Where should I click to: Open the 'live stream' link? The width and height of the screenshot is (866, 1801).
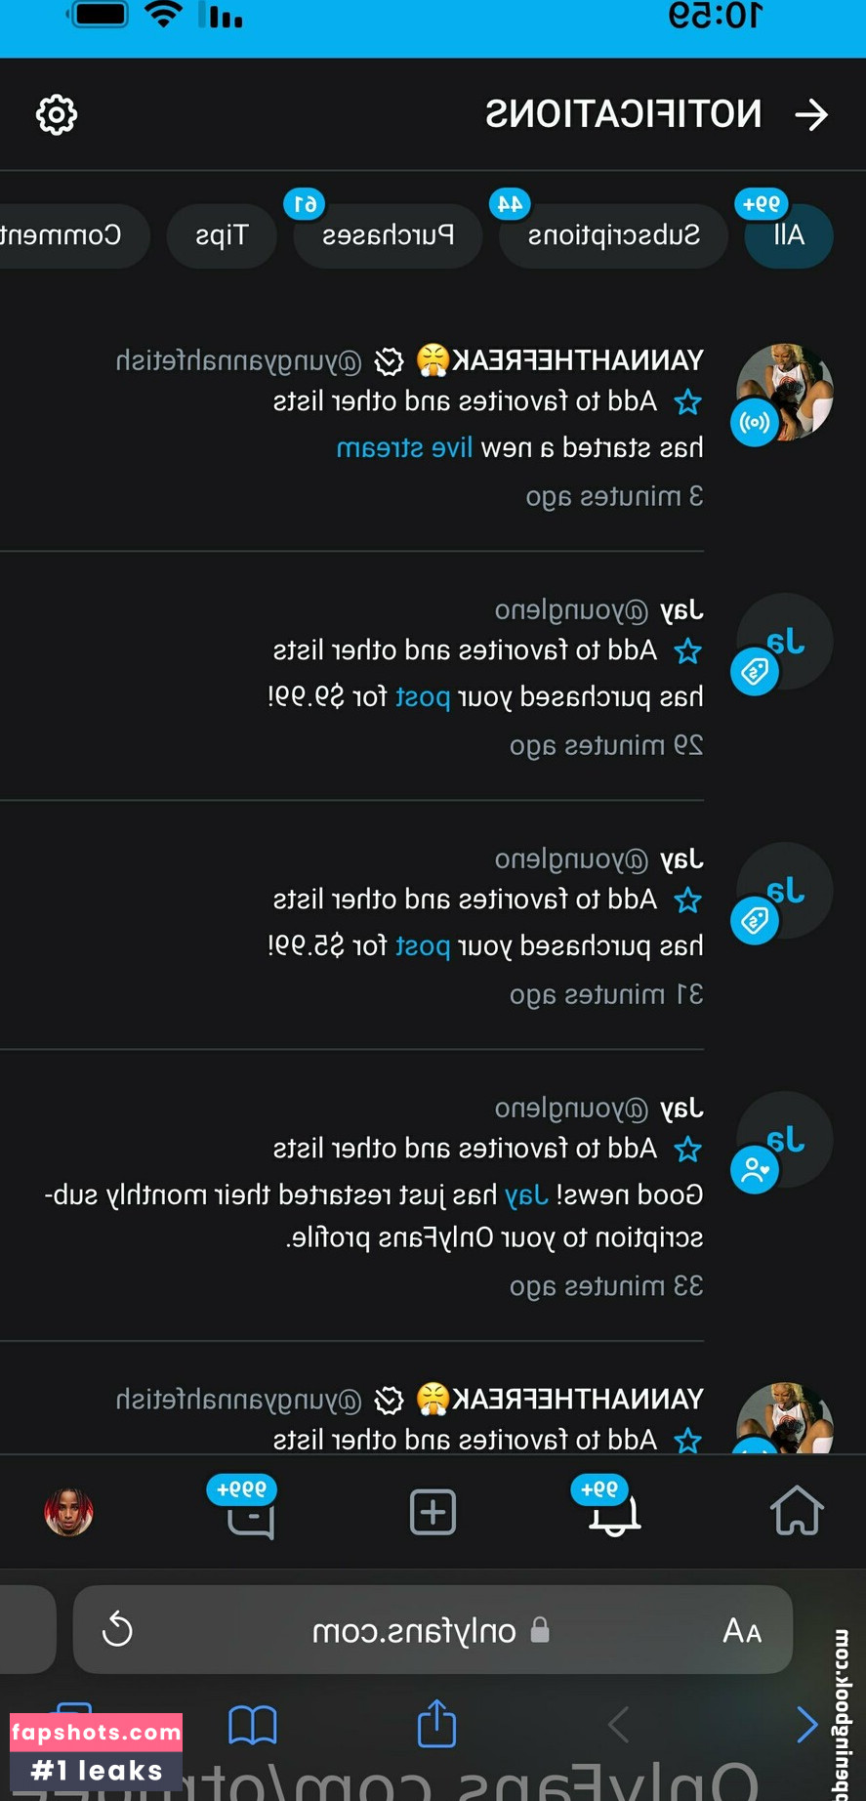[404, 448]
